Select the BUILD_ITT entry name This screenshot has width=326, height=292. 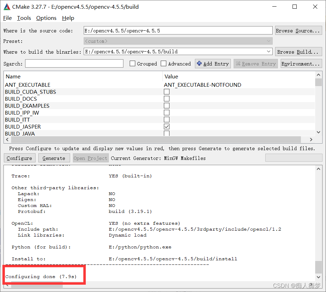tap(17, 120)
